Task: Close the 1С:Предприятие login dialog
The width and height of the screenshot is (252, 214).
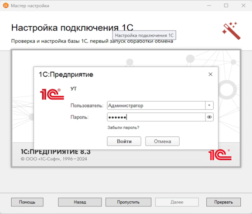Action: tap(210, 74)
